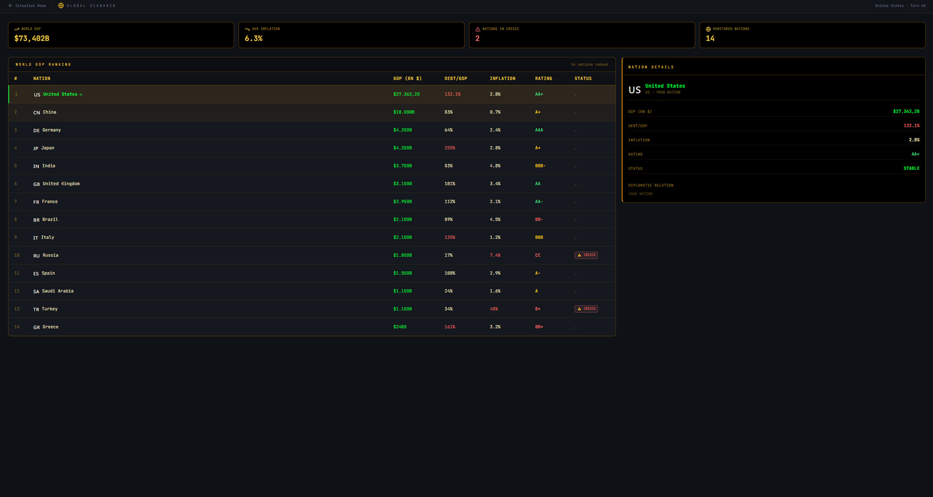
Task: Select the Turkey row
Action: click(312, 309)
